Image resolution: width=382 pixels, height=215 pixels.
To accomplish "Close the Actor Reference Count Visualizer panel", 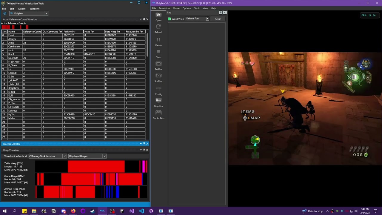I will point(147,19).
